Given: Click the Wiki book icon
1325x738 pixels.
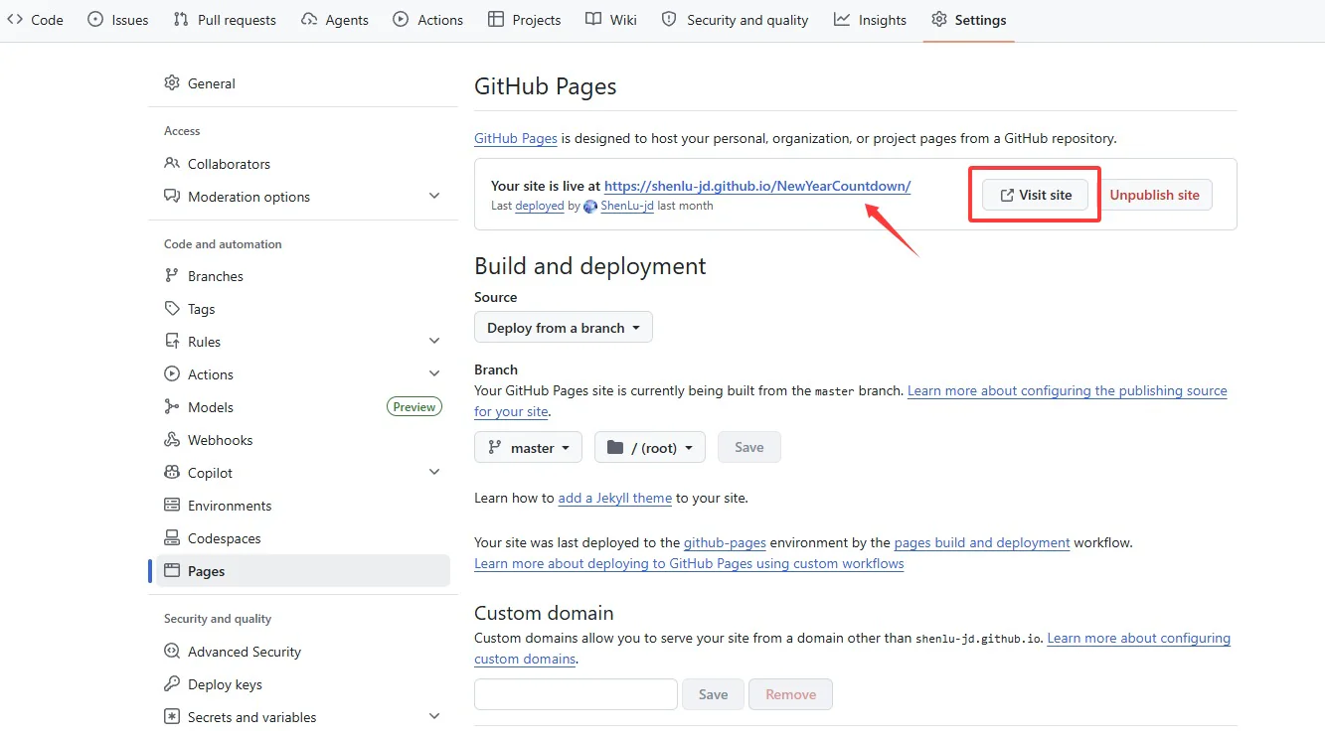Looking at the screenshot, I should point(593,20).
